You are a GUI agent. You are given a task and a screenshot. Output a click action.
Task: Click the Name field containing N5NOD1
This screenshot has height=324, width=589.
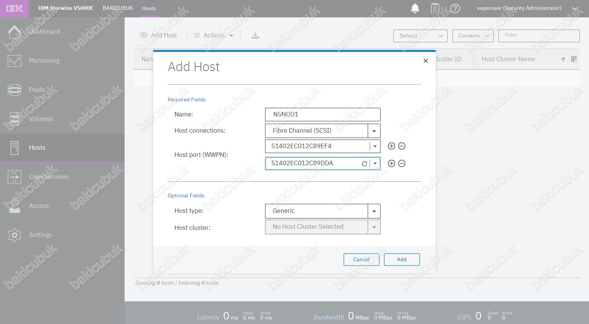322,115
